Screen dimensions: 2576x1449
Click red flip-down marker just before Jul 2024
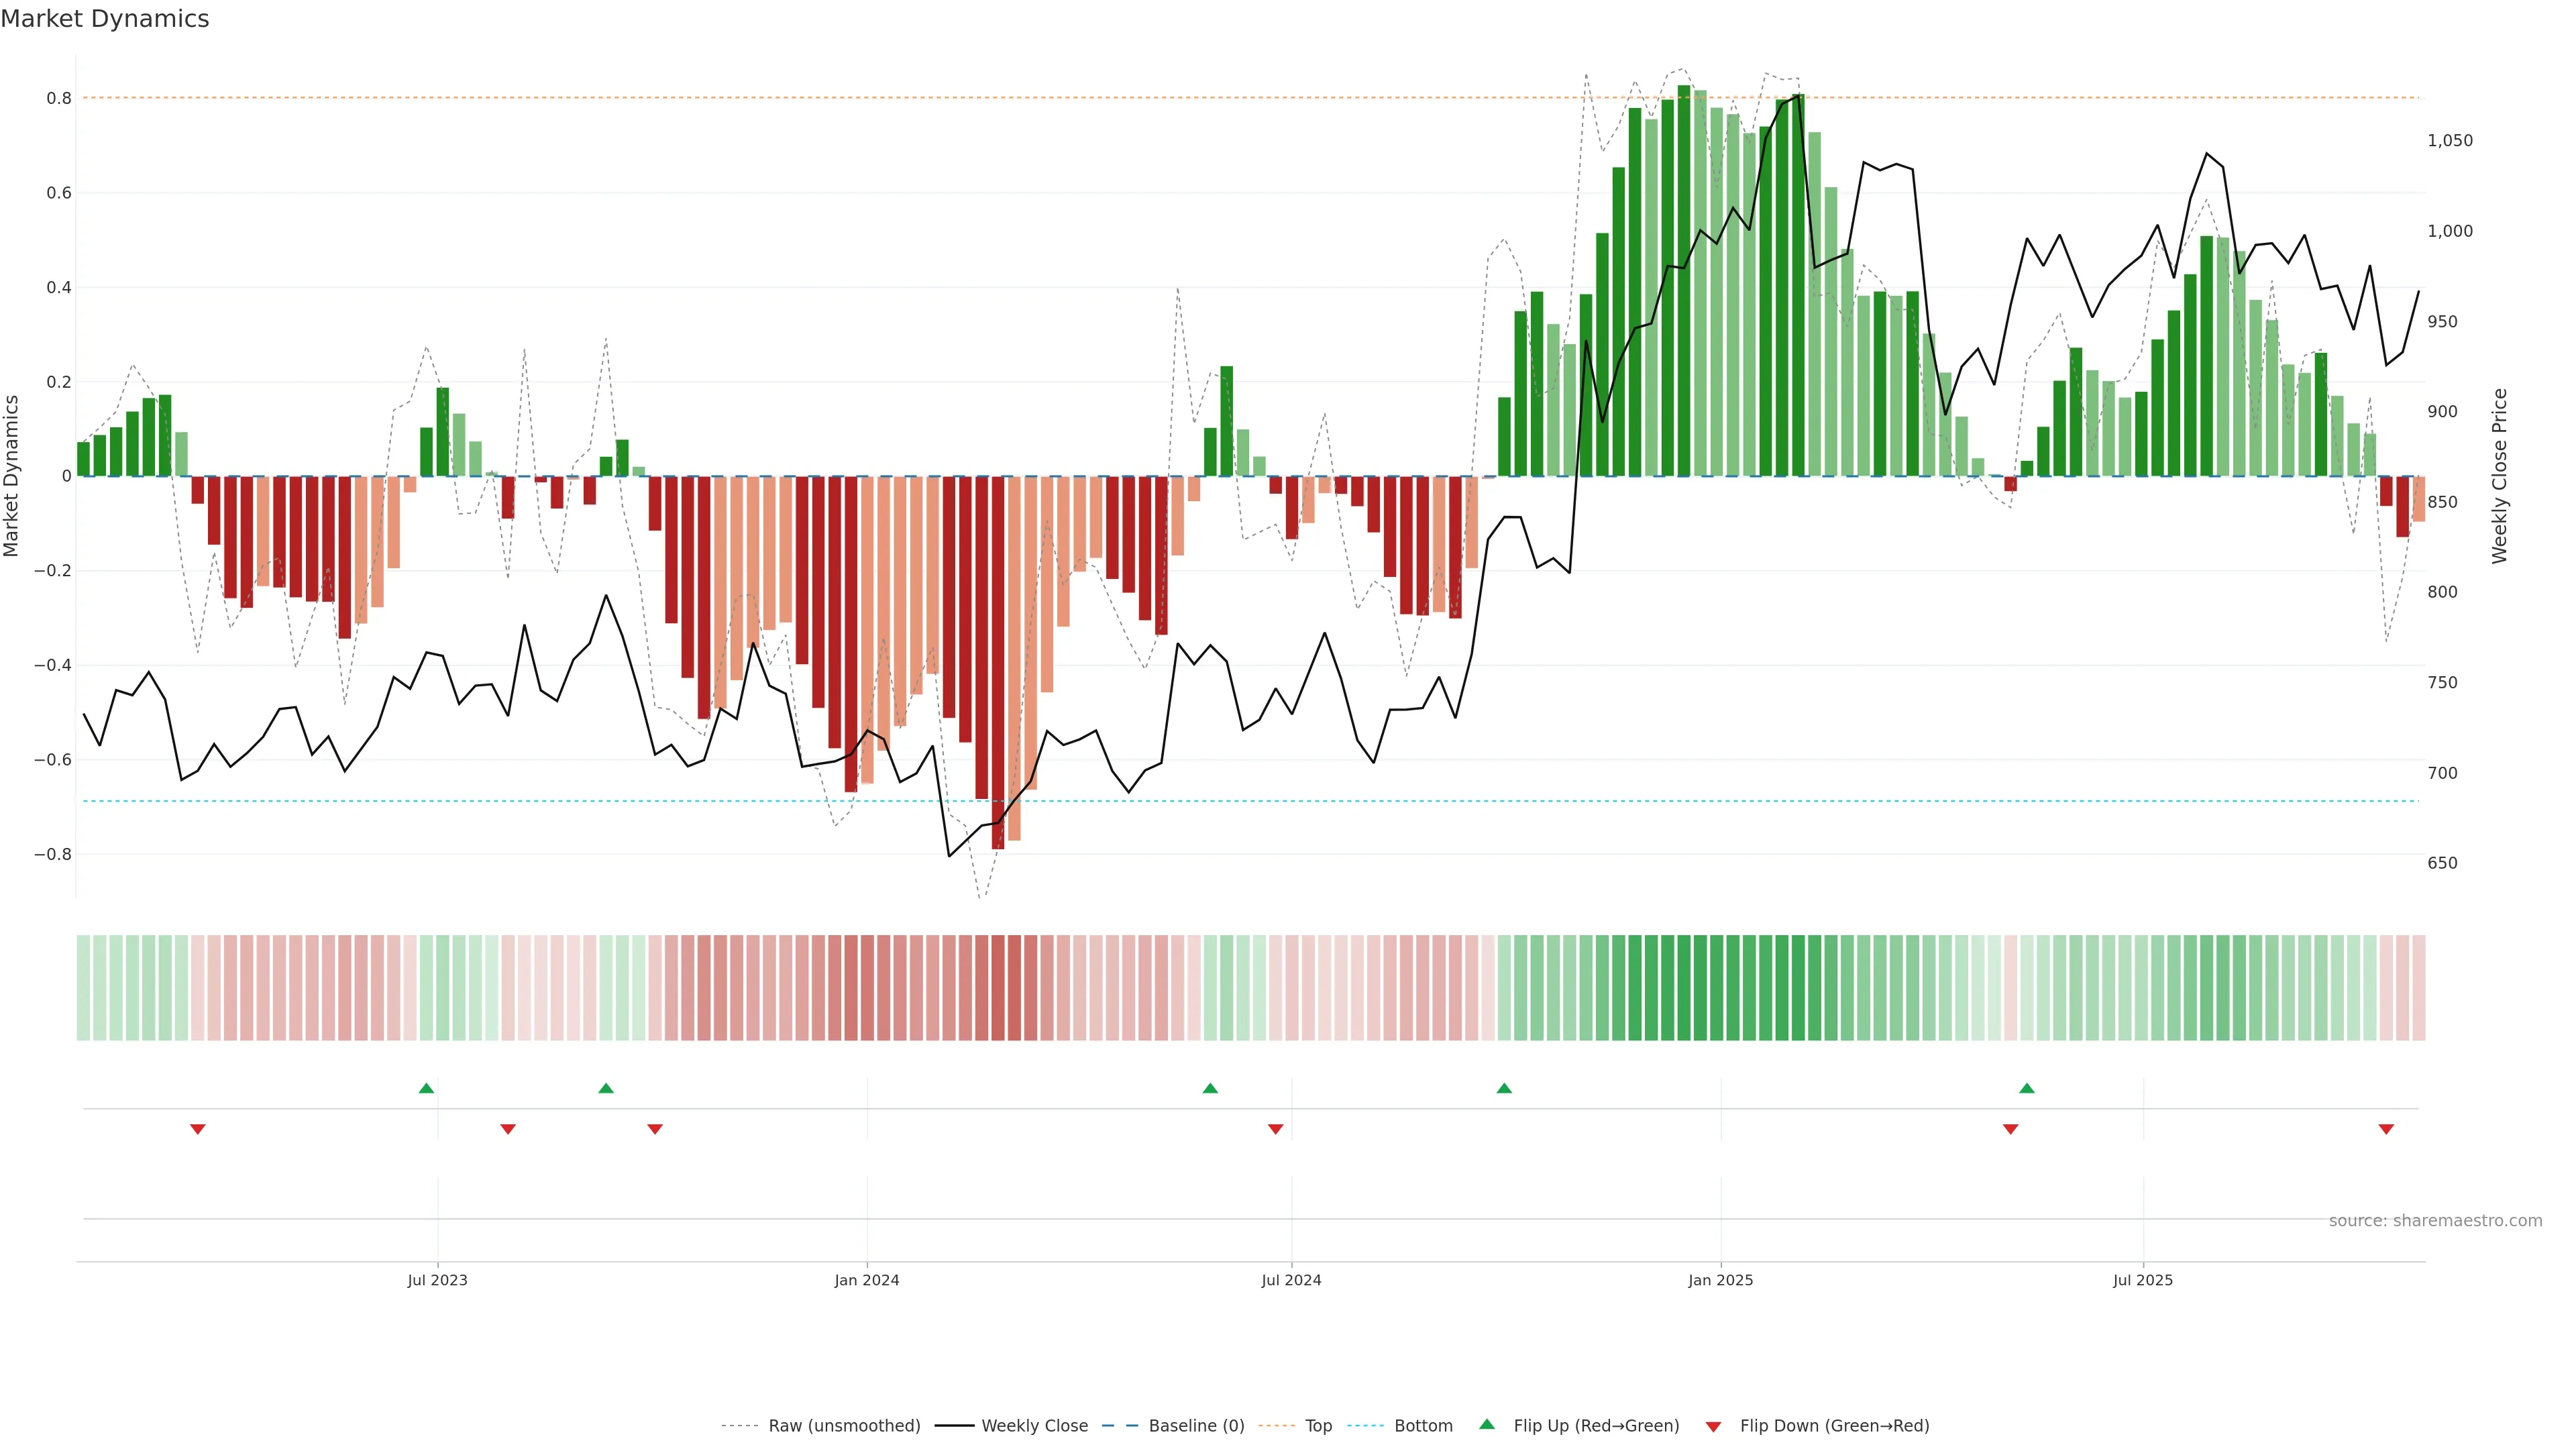pos(1275,1129)
